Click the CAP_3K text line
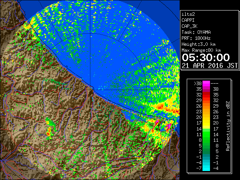 tap(189, 26)
